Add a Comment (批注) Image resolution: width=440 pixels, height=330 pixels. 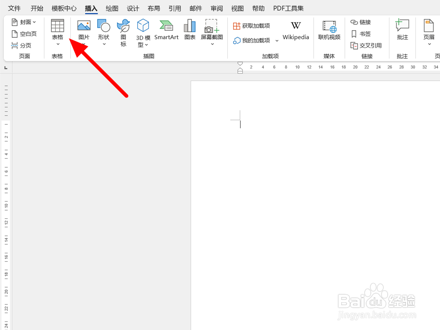click(402, 30)
